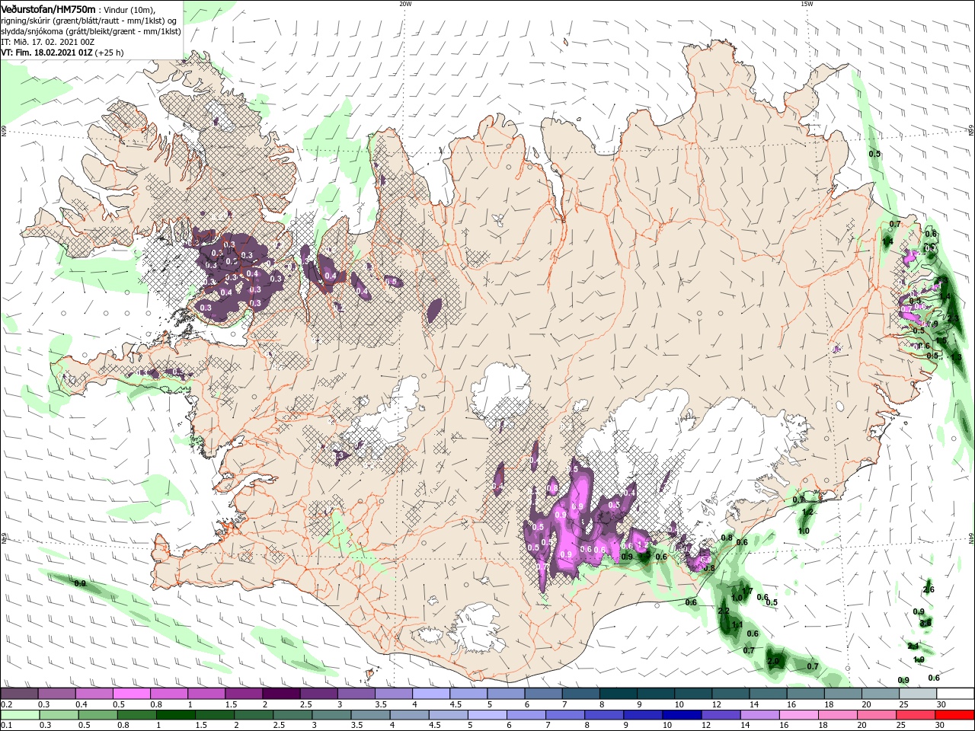This screenshot has width=975, height=731.
Task: Click the bright red rain swatch starting at 30
Action: click(954, 715)
